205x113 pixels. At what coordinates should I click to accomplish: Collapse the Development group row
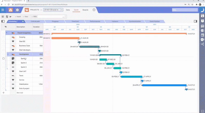8,54
